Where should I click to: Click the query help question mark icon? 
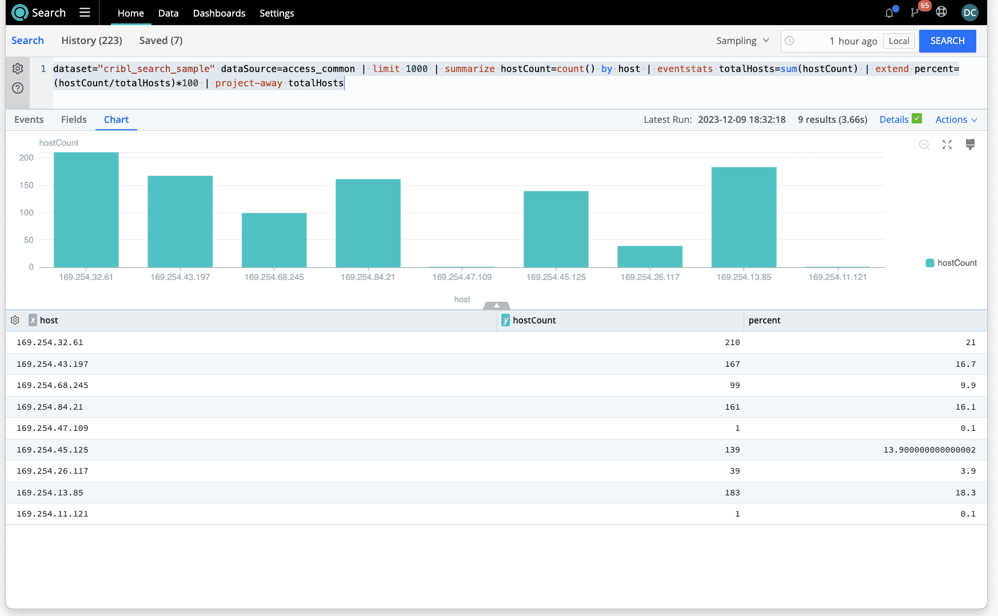[18, 88]
